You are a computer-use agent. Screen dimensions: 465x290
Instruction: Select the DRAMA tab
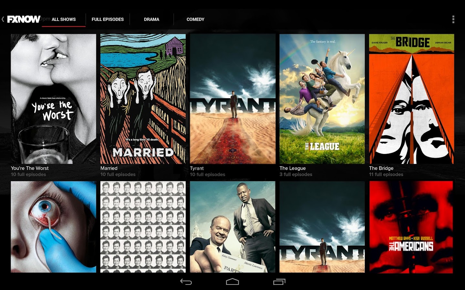151,19
